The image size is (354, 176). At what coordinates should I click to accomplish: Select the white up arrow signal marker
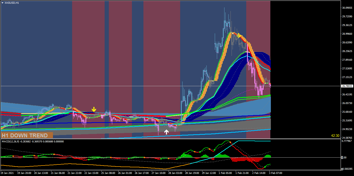pyautogui.click(x=166, y=132)
